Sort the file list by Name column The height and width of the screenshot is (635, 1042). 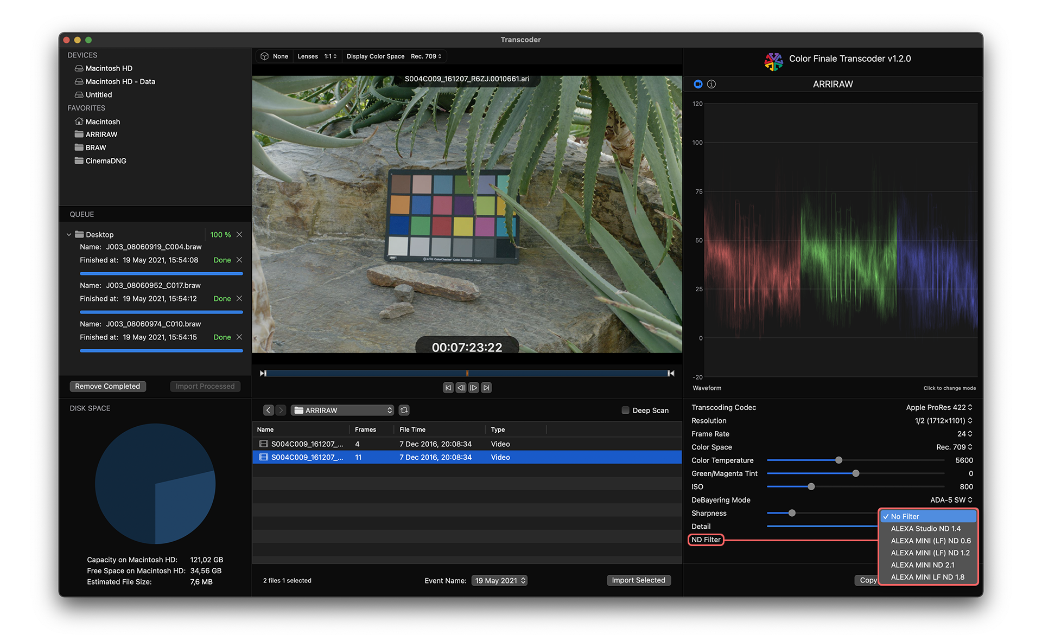point(301,429)
